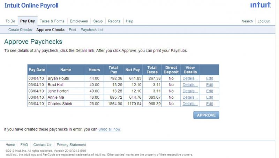Select Approve Checks submenu item
Image resolution: width=279 pixels, height=158 pixels.
click(x=50, y=30)
